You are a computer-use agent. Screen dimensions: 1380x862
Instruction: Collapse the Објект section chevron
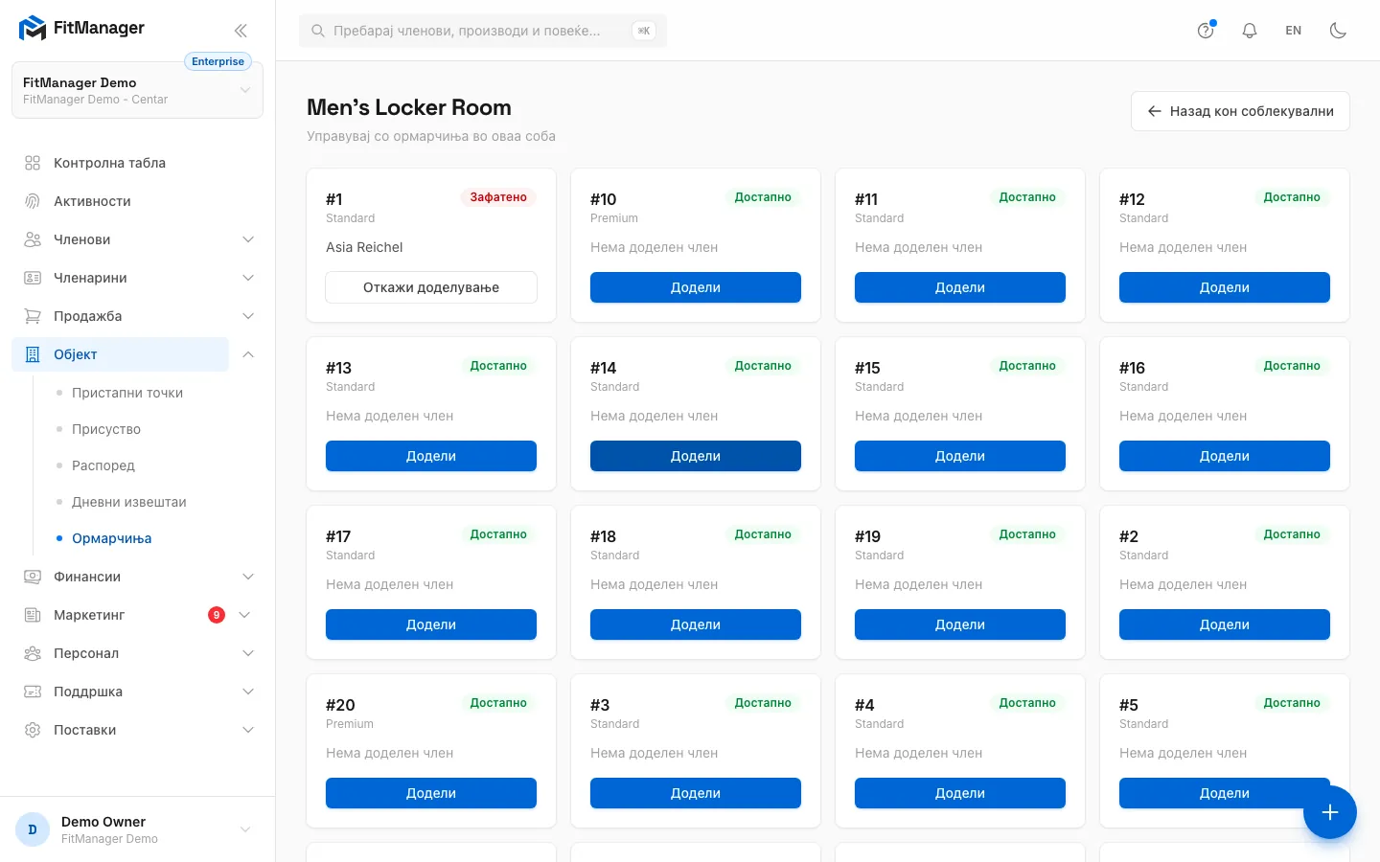[248, 354]
